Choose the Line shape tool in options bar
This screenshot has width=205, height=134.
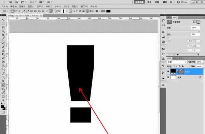pyautogui.click(x=47, y=11)
